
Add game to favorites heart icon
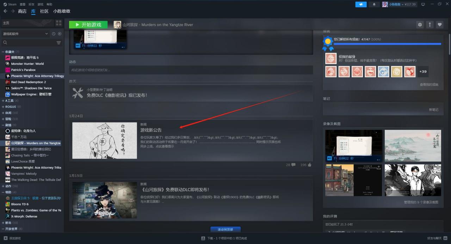coord(439,25)
